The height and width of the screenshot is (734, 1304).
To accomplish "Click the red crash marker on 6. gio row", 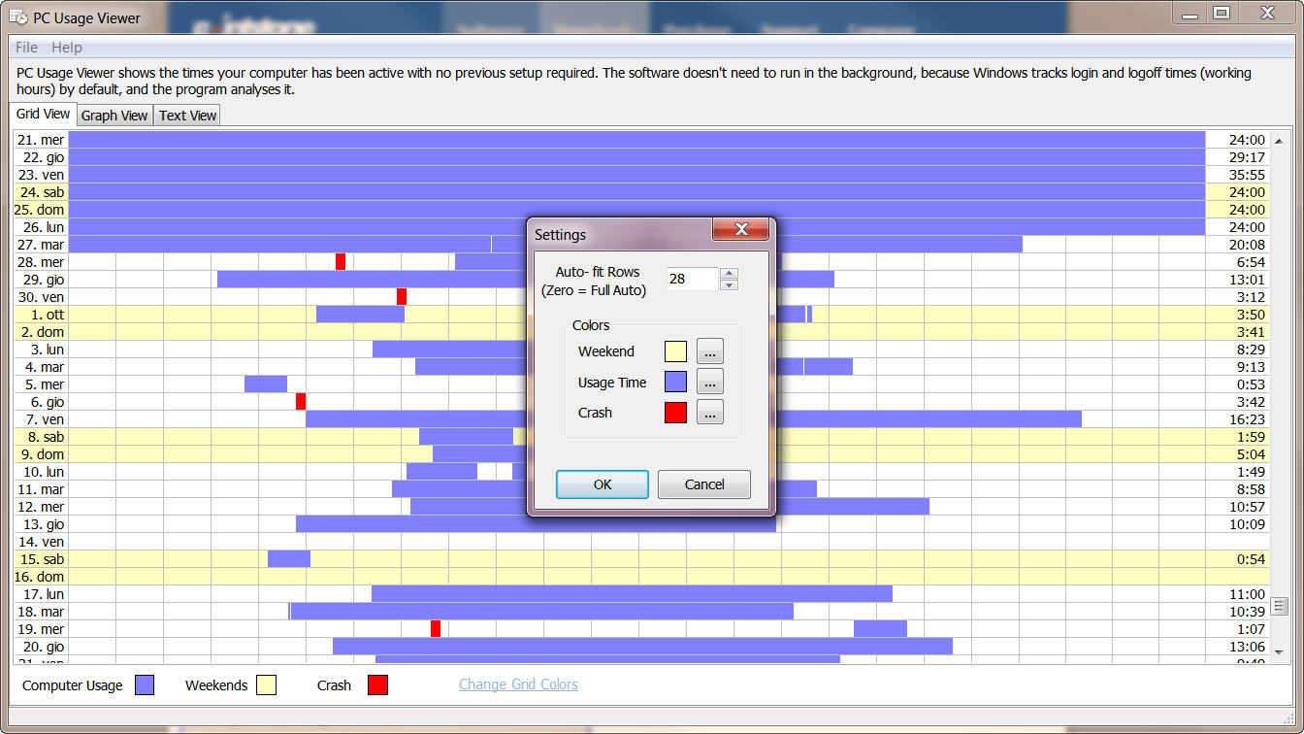I will [301, 401].
